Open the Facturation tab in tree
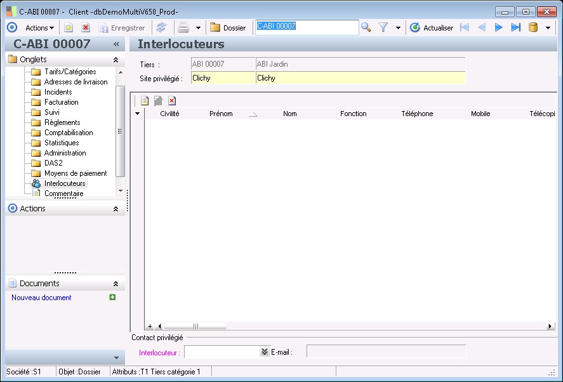 61,102
